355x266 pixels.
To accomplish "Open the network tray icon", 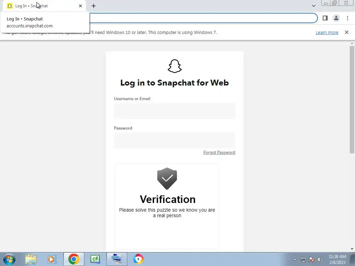I will pyautogui.click(x=303, y=259).
